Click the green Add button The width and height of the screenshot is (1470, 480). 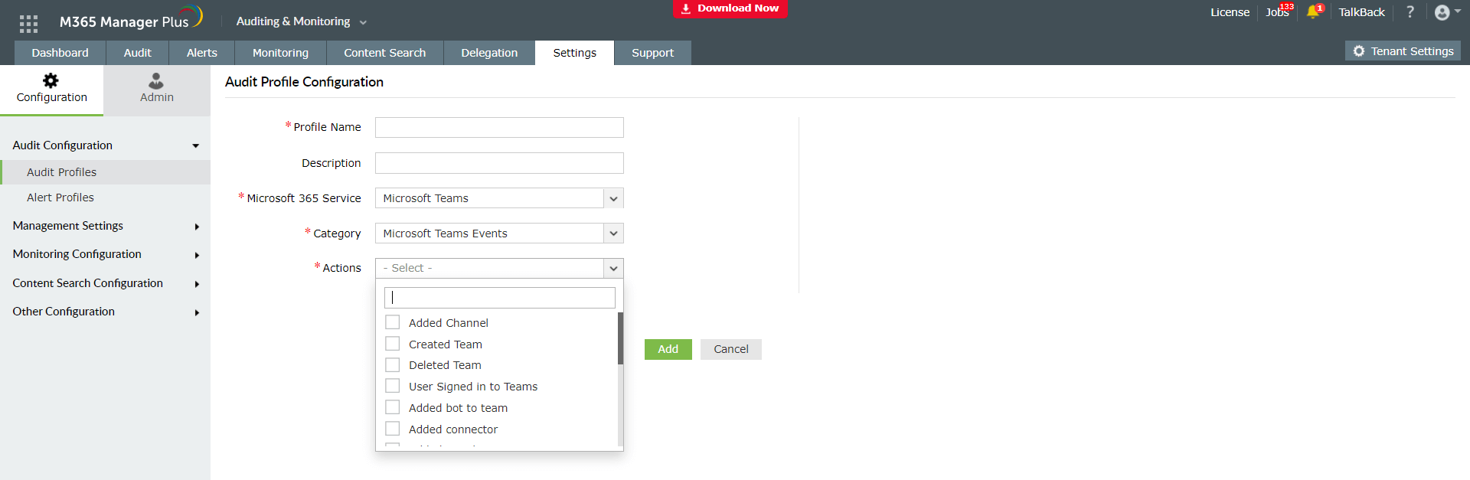pyautogui.click(x=668, y=349)
